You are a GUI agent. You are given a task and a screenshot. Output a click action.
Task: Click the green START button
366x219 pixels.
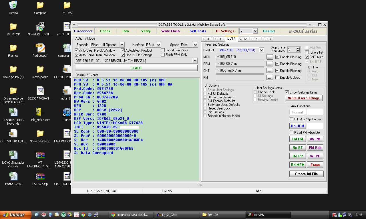[x=136, y=68]
